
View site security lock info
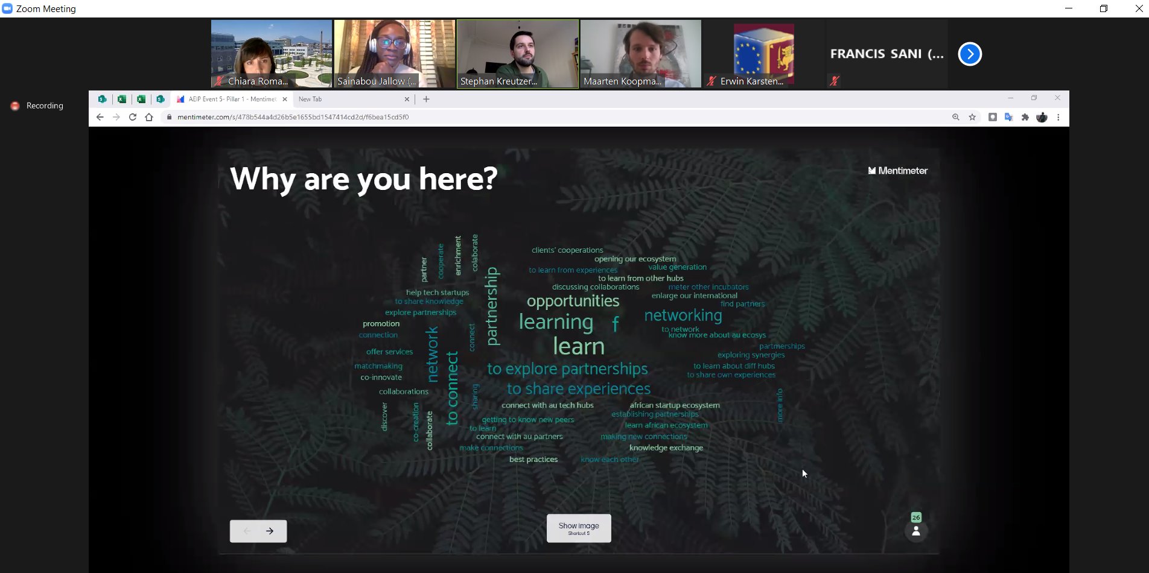(170, 117)
